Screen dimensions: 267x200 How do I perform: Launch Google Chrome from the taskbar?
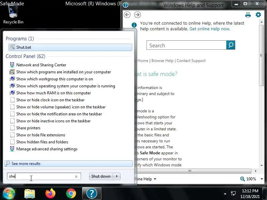coord(71,194)
